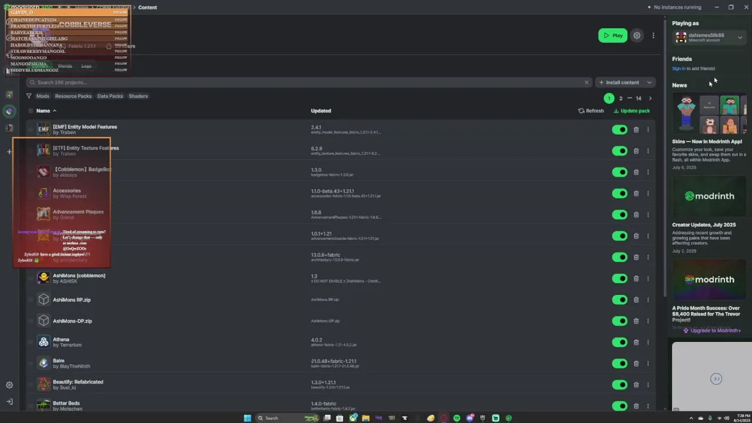The height and width of the screenshot is (423, 752).
Task: Disable the ETF Entity Texture Features mod
Action: tap(620, 151)
